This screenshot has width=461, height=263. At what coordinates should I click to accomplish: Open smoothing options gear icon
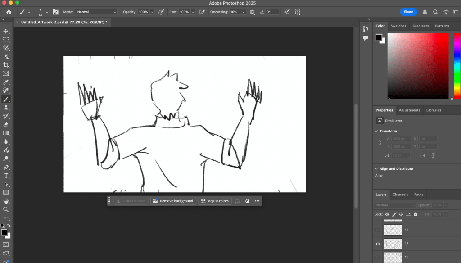pos(252,12)
